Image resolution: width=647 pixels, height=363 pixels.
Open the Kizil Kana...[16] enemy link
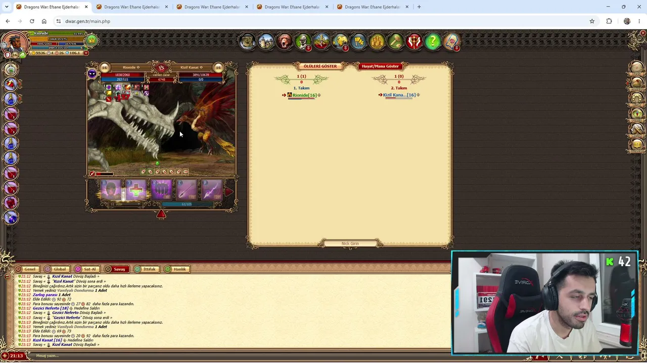(x=399, y=95)
